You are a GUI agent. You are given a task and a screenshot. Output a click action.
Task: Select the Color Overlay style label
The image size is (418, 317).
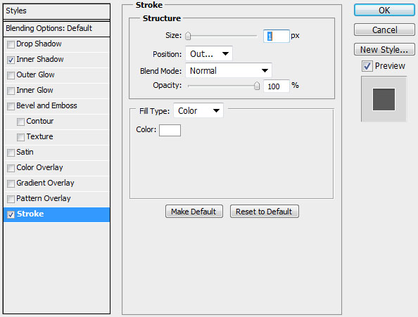[x=39, y=167]
